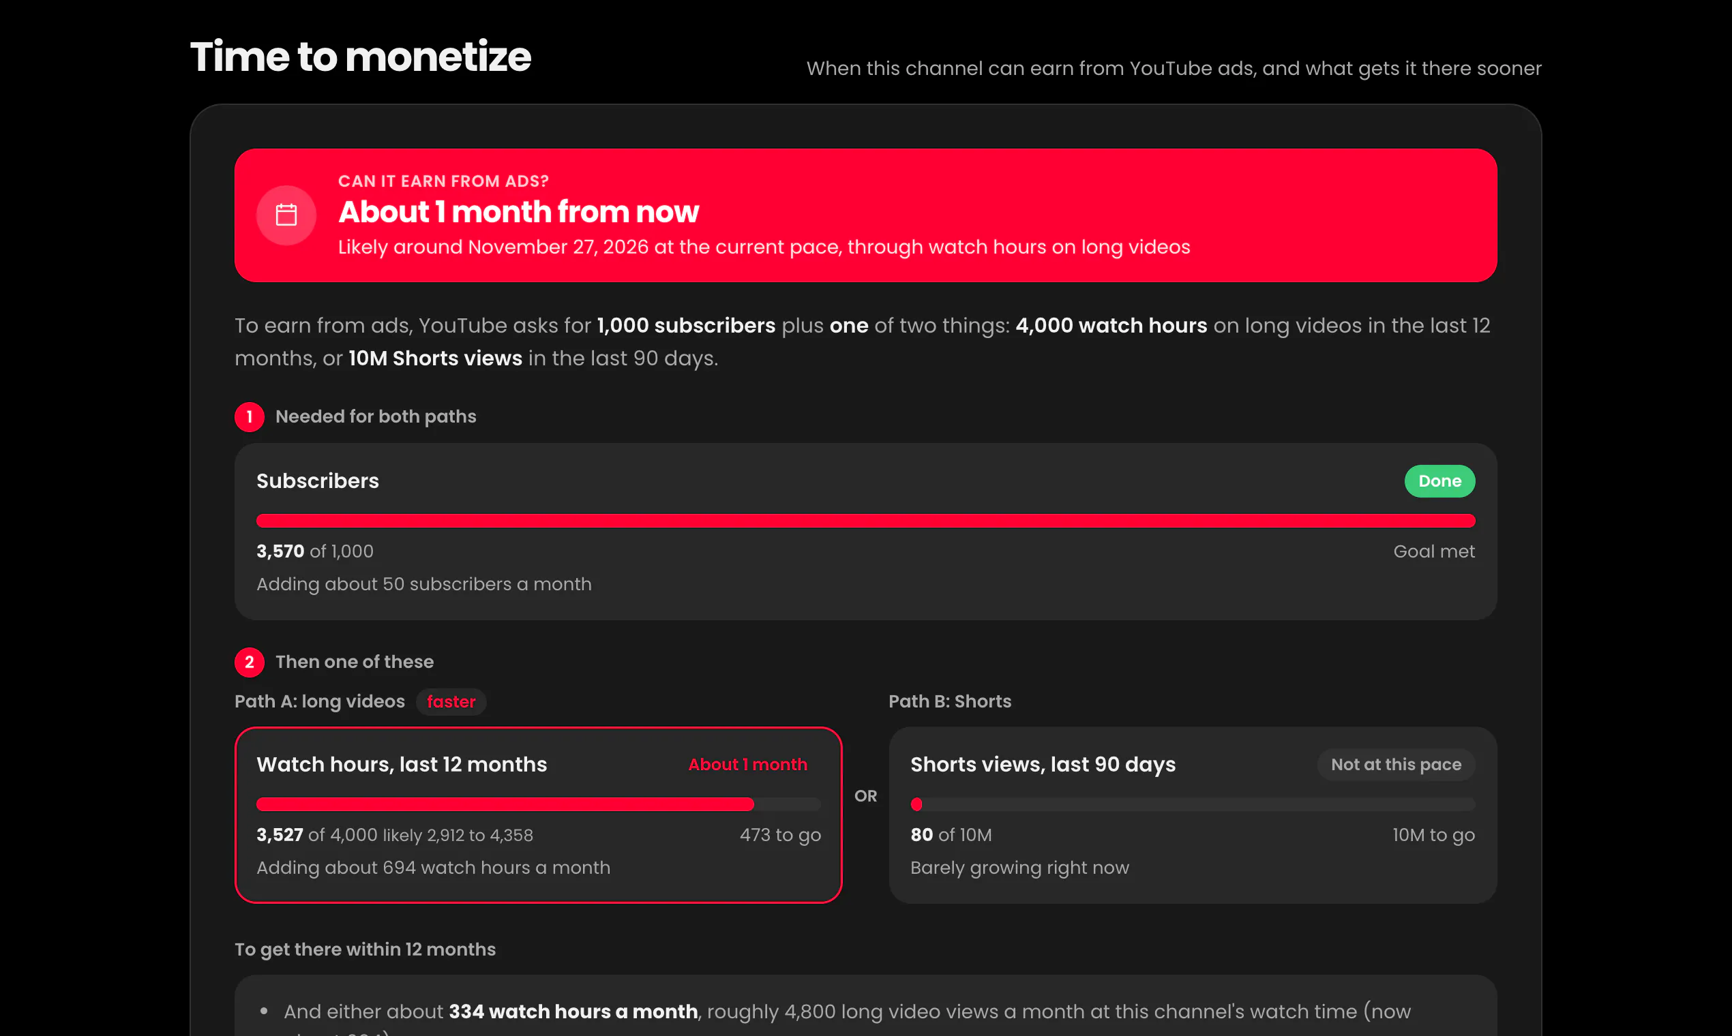Click the 'Goal met' text

coord(1434,551)
